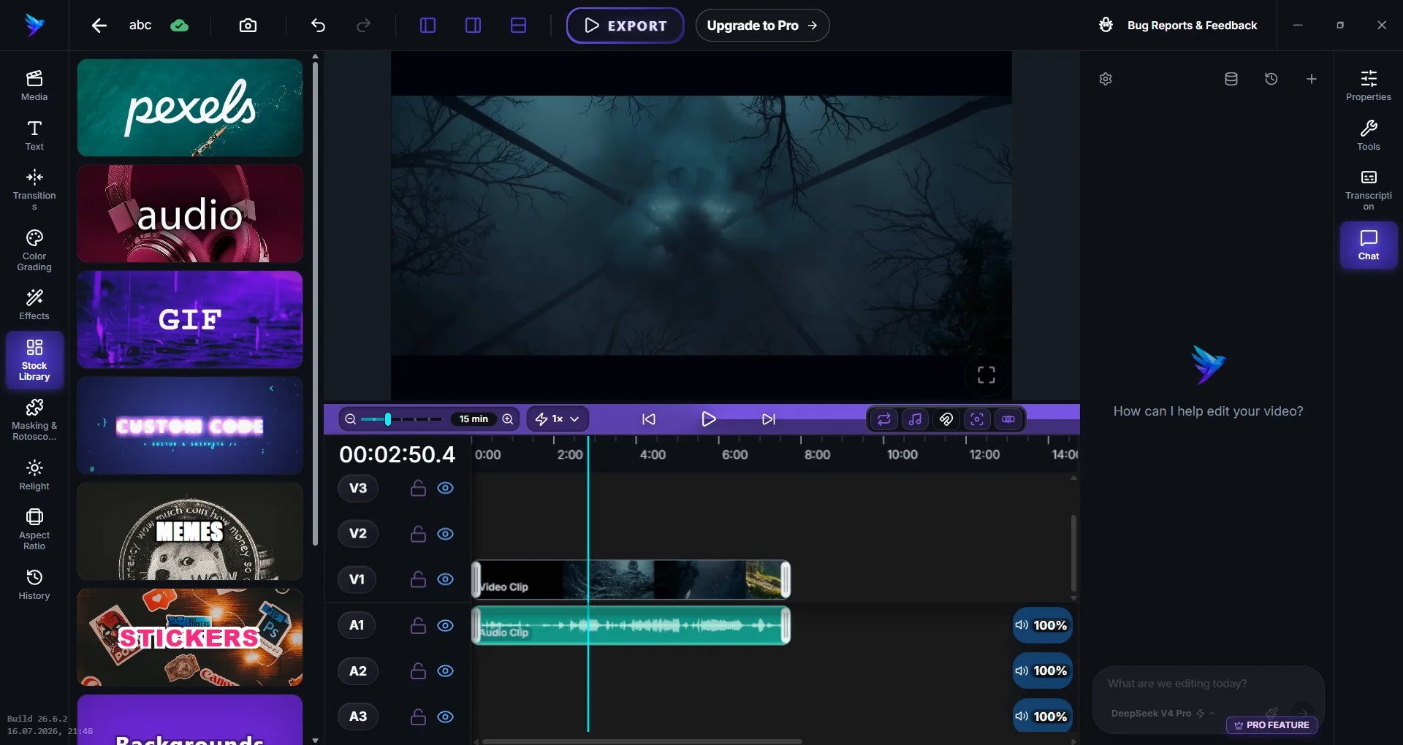Image resolution: width=1403 pixels, height=745 pixels.
Task: Toggle the focus frame snapshot option
Action: pos(977,419)
